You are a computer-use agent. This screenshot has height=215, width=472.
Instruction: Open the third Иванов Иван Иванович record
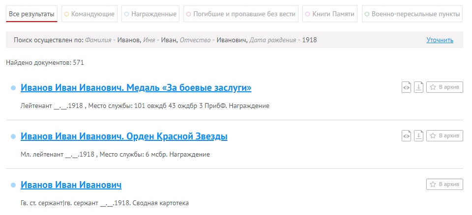pos(71,185)
